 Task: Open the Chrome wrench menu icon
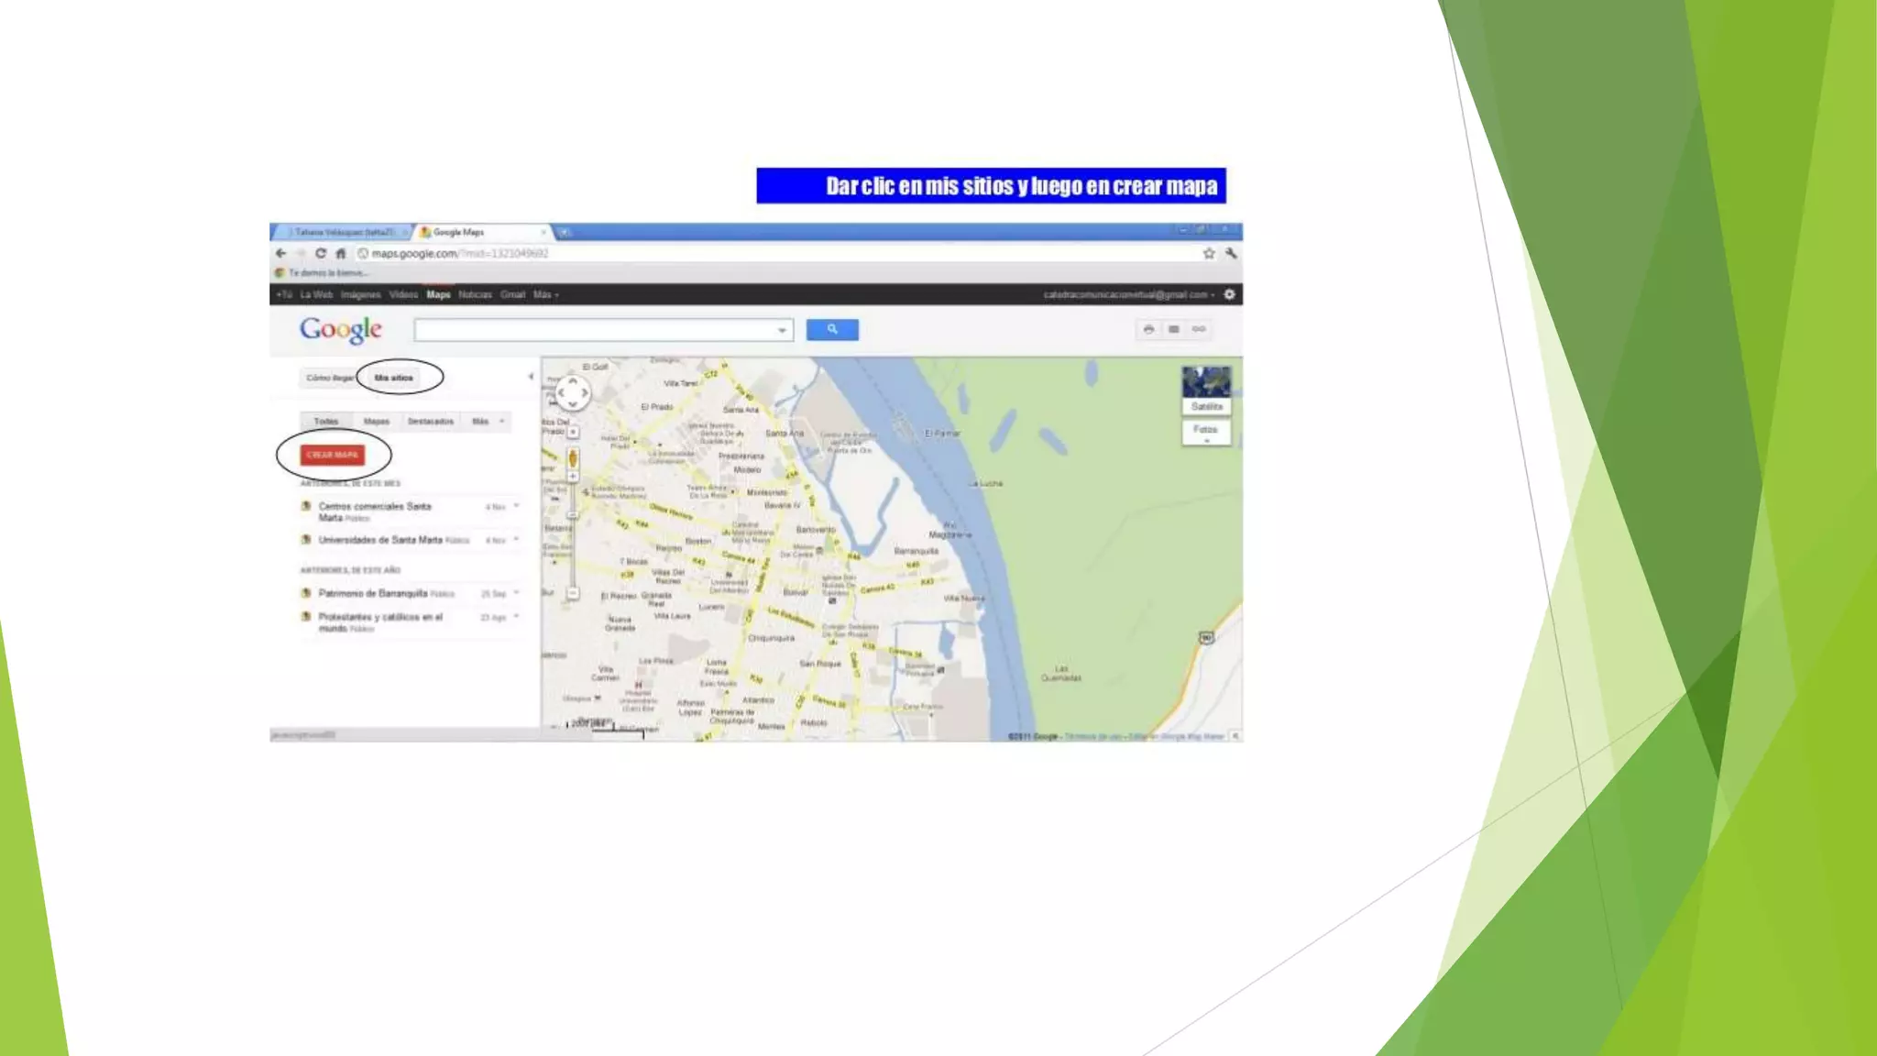pos(1231,254)
